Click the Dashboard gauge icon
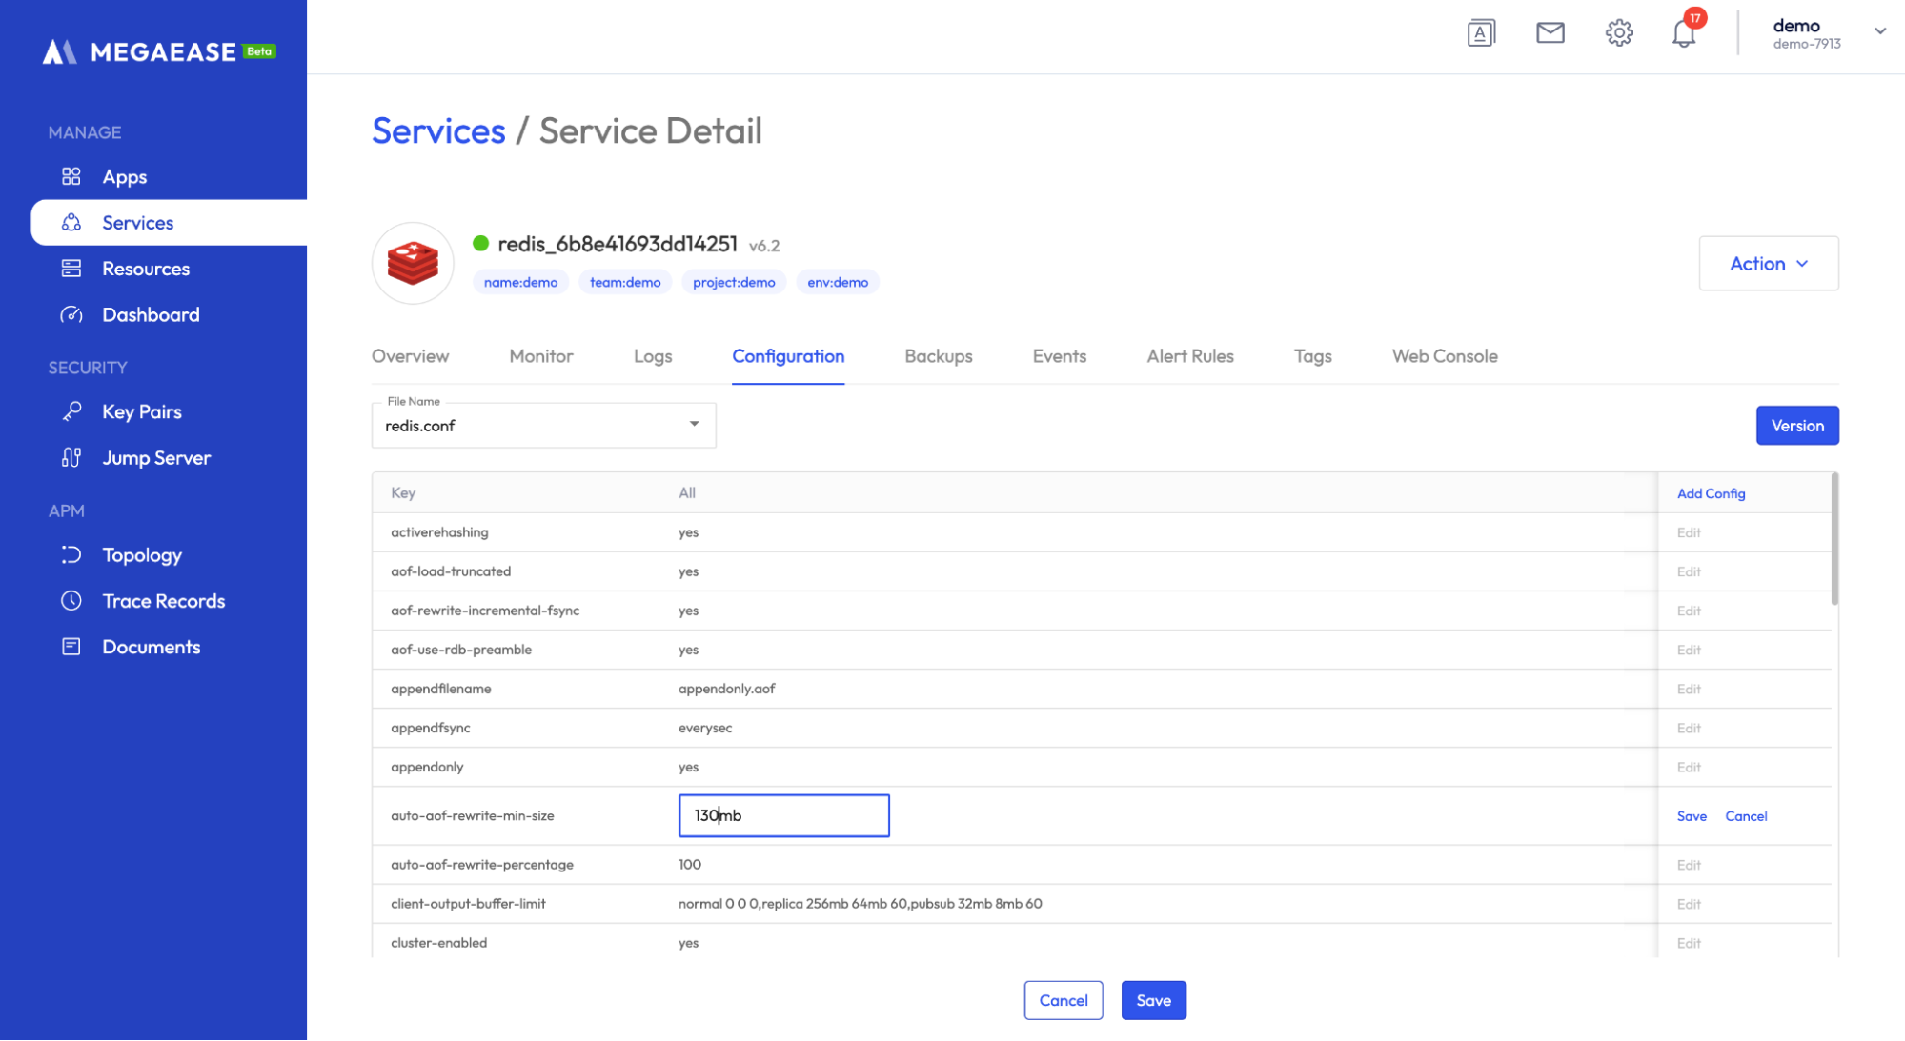1905x1041 pixels. (71, 314)
